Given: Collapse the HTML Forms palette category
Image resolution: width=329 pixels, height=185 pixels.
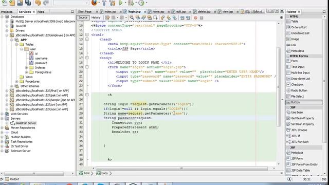Looking at the screenshot, I should (x=288, y=56).
